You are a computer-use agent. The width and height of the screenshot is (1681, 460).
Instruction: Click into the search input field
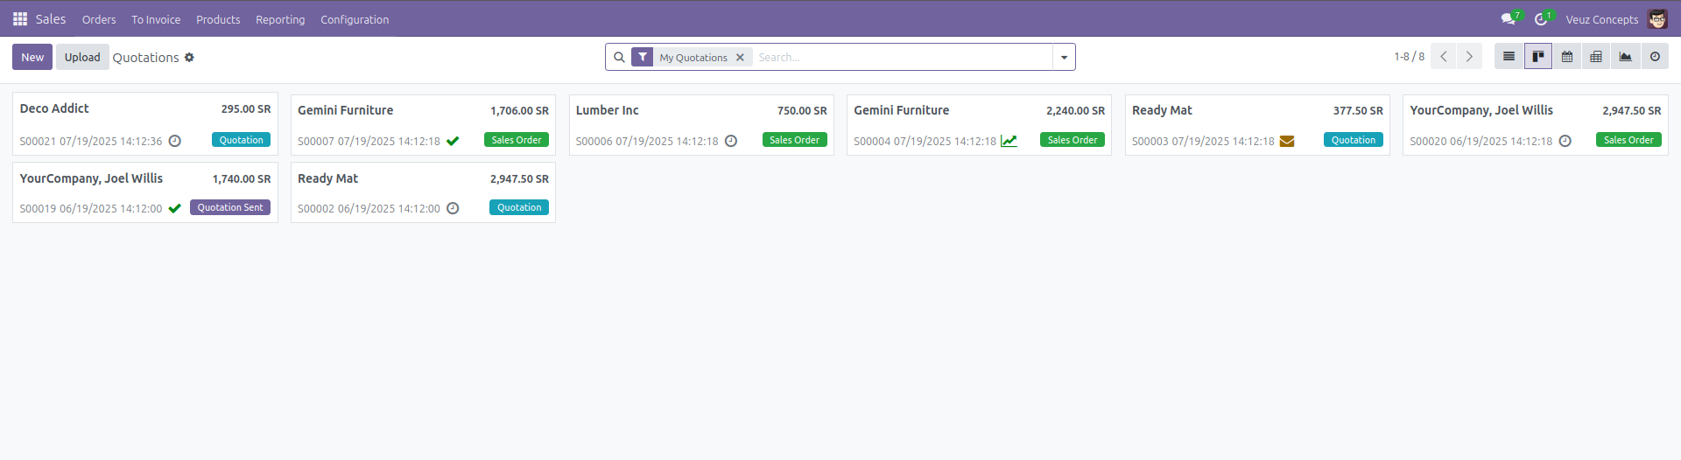click(902, 58)
